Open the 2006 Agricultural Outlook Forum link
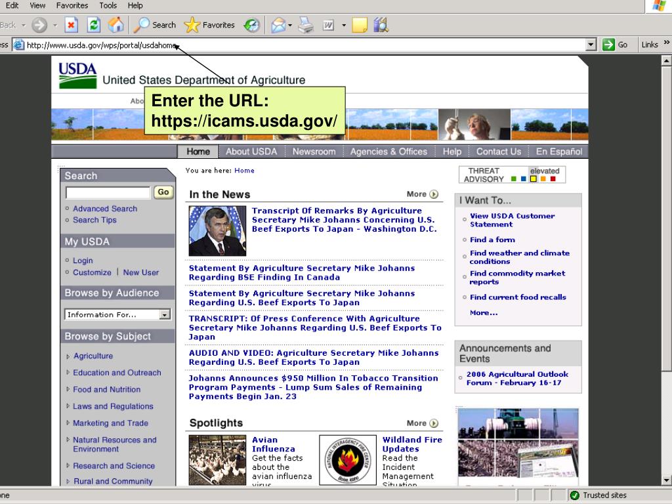672x504 pixels. [517, 379]
